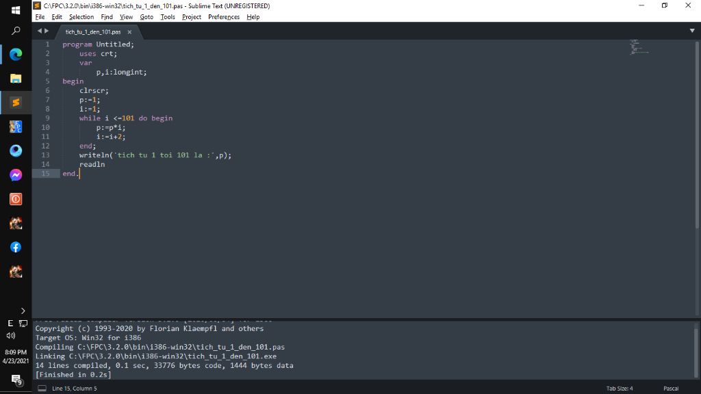The width and height of the screenshot is (701, 394).
Task: Open File Explorer from taskbar
Action: tap(16, 79)
